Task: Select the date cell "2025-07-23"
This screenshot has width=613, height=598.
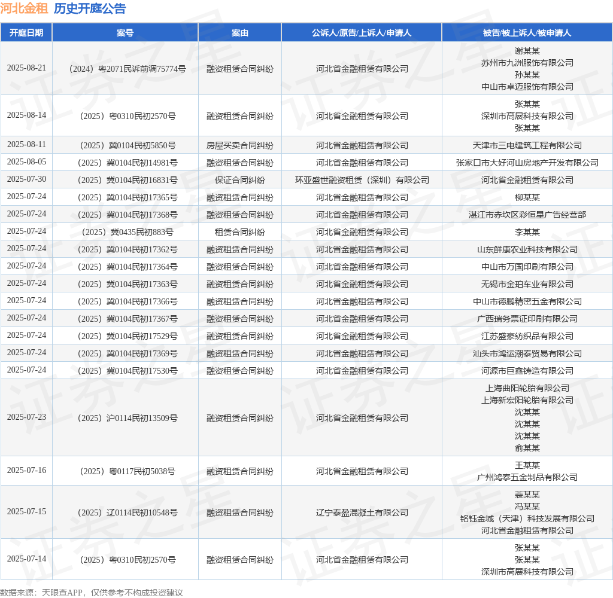Action: tap(26, 417)
